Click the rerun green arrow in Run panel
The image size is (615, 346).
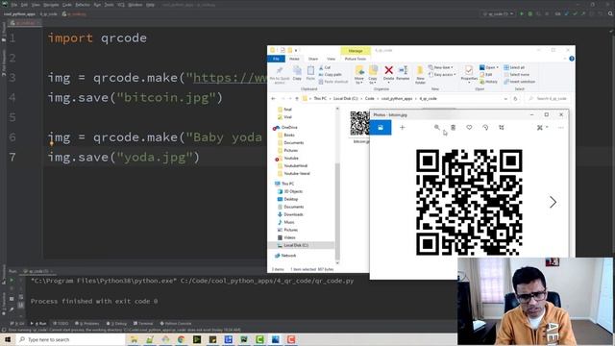(x=12, y=281)
